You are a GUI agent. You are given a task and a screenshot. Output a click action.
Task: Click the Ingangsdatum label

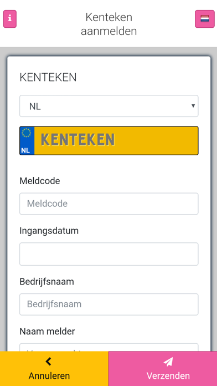pyautogui.click(x=49, y=231)
